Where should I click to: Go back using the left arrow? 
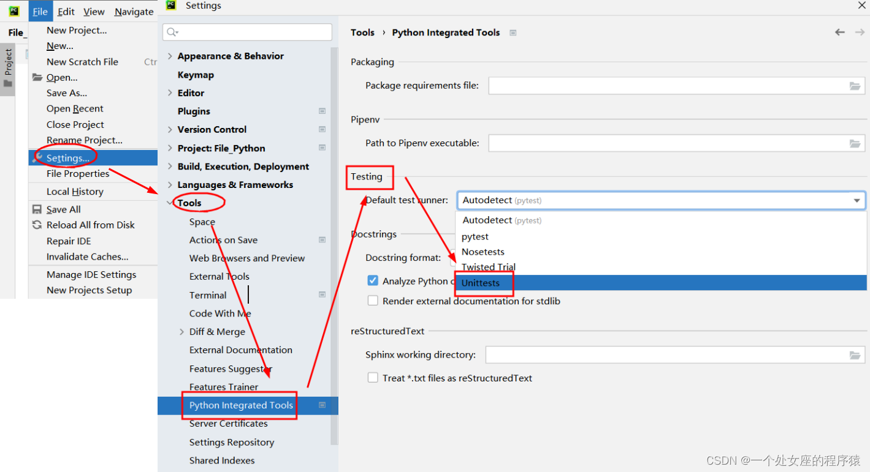click(x=840, y=32)
